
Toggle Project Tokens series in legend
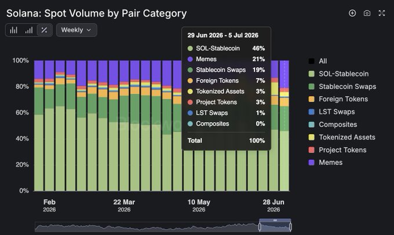pos(337,150)
